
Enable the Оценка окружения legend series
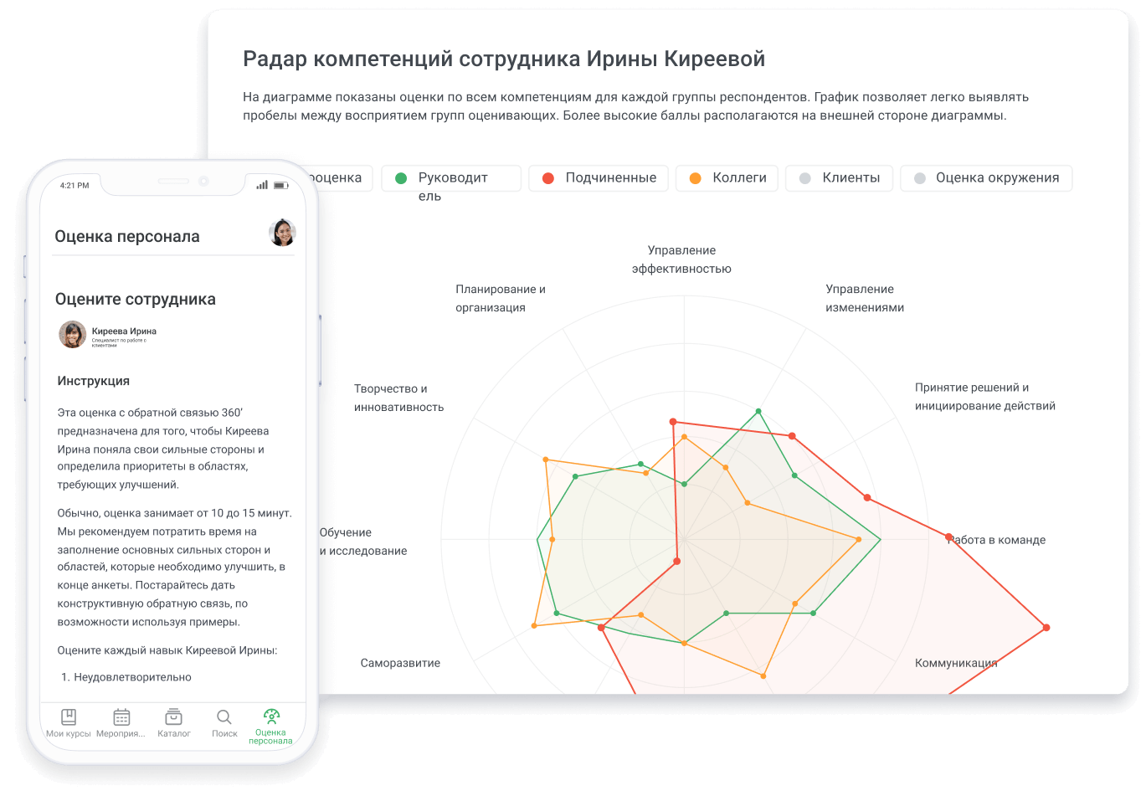(986, 178)
